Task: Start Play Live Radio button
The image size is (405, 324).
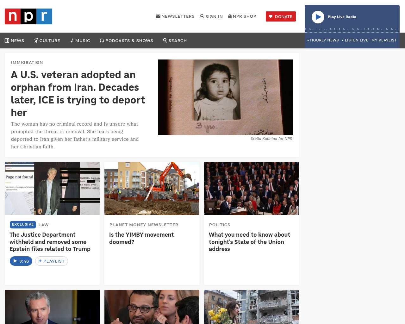Action: coord(318,17)
